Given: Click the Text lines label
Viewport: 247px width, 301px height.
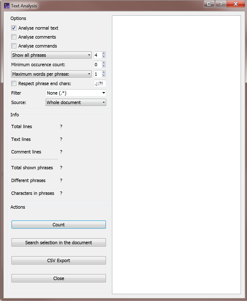Looking at the screenshot, I should pyautogui.click(x=21, y=139).
